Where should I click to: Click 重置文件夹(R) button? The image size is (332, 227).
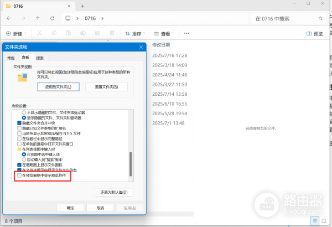(x=106, y=87)
